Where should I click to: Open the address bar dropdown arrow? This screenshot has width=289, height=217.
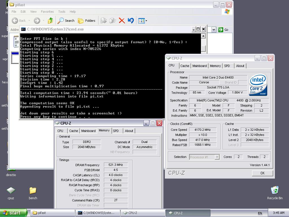pos(214,29)
